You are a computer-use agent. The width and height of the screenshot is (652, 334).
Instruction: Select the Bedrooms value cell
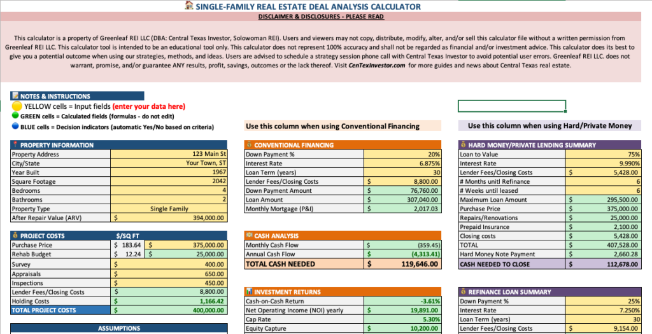tap(169, 191)
